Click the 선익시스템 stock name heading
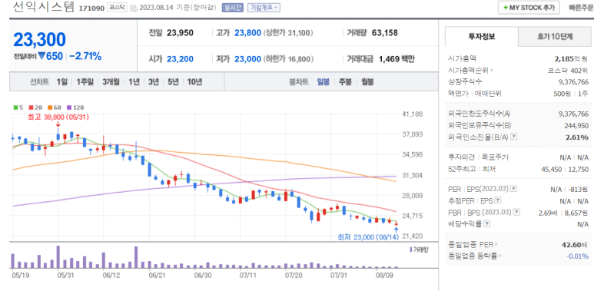Screen dimensions: 594x291 click(44, 7)
